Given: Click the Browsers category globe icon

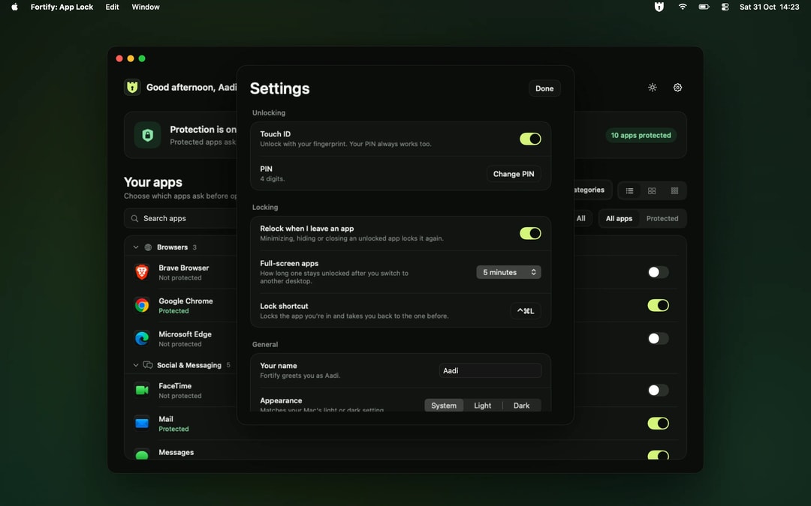Looking at the screenshot, I should pos(148,247).
